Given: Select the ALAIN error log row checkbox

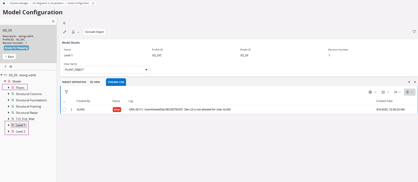Looking at the screenshot, I should [x=64, y=109].
